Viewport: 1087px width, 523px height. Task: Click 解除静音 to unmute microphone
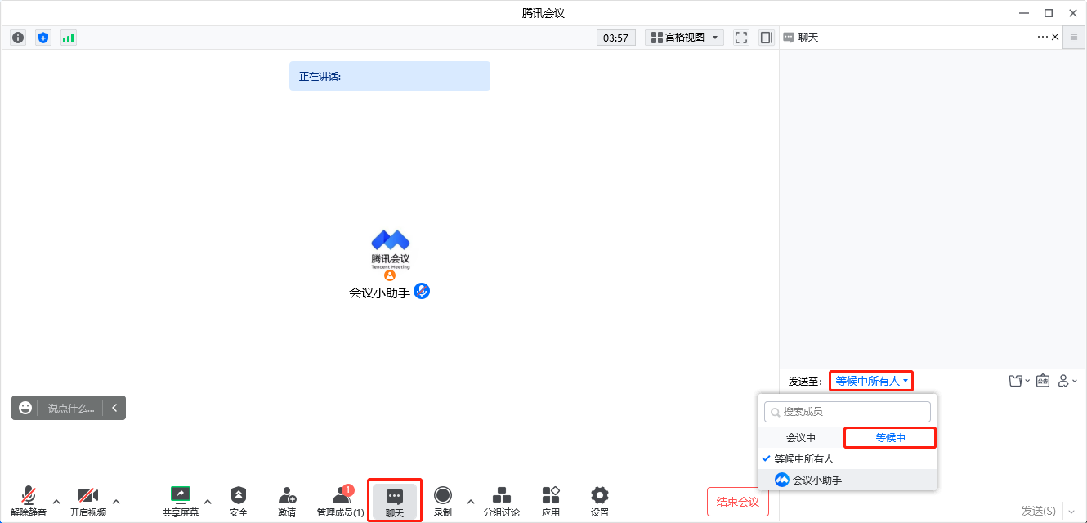29,502
